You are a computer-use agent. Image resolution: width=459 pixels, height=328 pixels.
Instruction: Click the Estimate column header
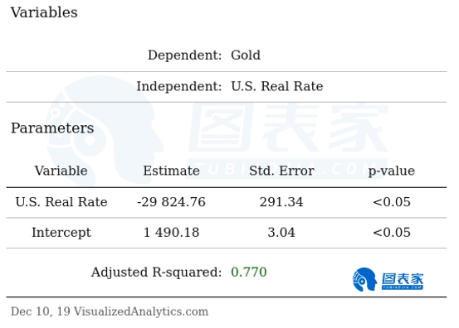[x=171, y=171]
